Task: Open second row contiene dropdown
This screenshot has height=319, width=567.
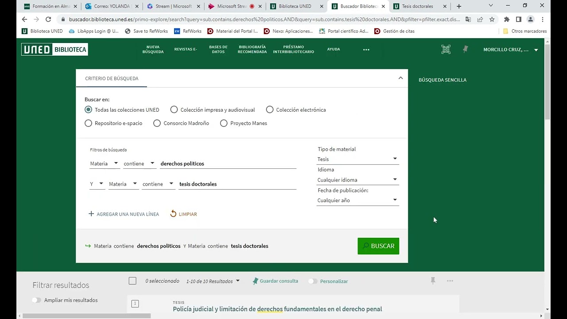Action: 158,184
